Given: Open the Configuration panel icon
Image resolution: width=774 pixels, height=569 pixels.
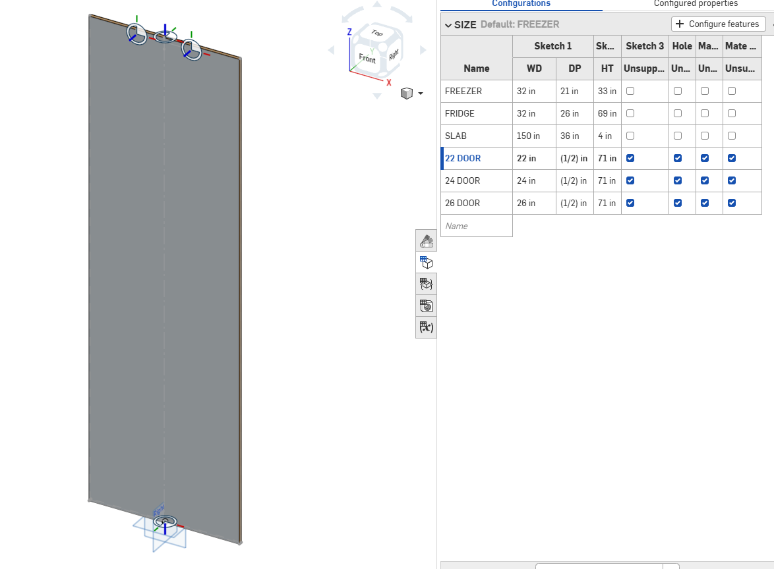Looking at the screenshot, I should pyautogui.click(x=426, y=262).
